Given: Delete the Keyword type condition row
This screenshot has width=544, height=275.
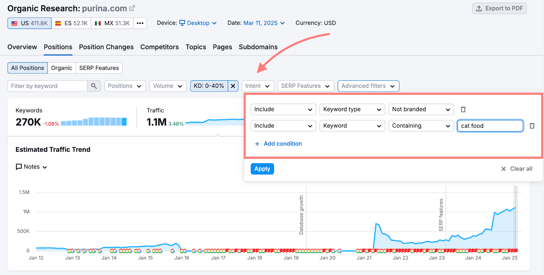Looking at the screenshot, I should coord(463,109).
